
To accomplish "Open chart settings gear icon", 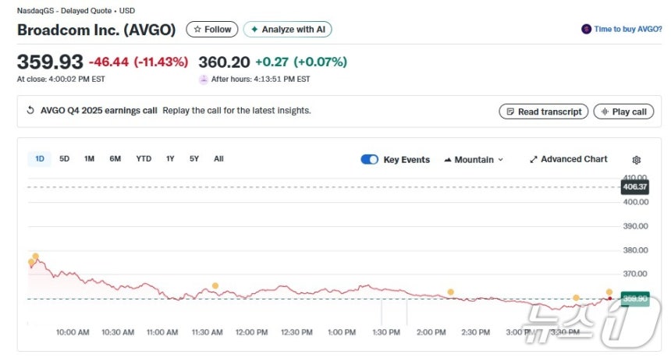I will tap(636, 160).
